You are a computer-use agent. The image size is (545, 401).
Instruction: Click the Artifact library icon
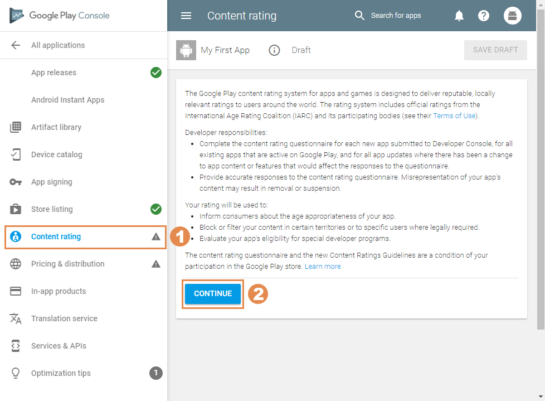[x=16, y=127]
